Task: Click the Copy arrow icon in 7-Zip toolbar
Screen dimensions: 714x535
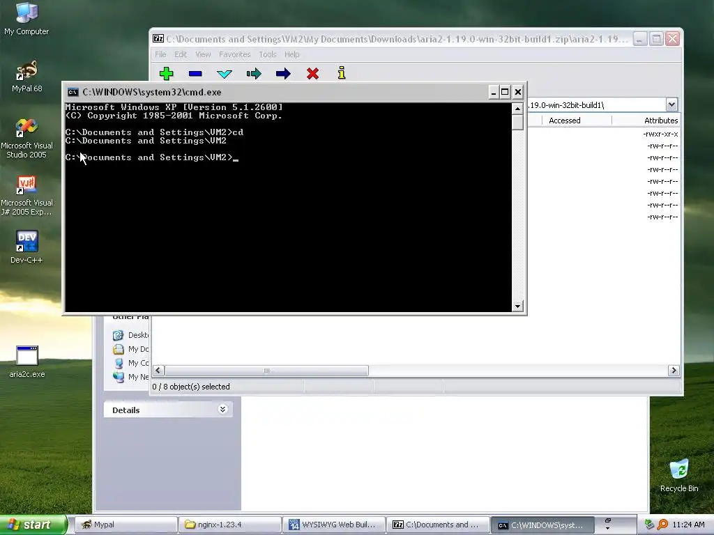Action: pos(254,73)
